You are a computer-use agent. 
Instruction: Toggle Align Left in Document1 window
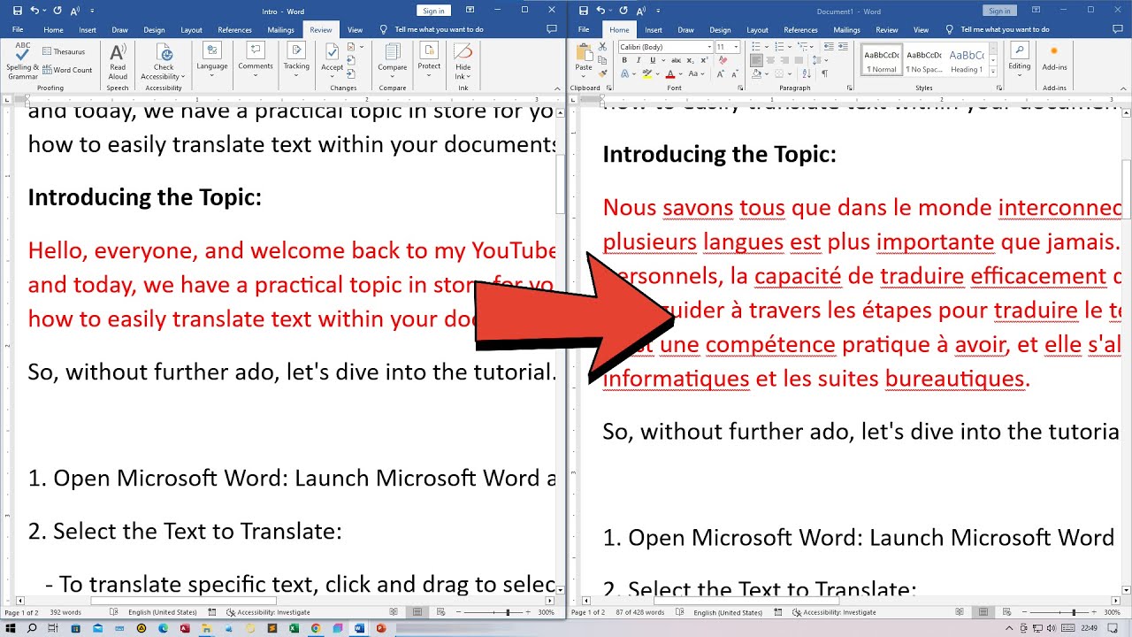pyautogui.click(x=756, y=60)
